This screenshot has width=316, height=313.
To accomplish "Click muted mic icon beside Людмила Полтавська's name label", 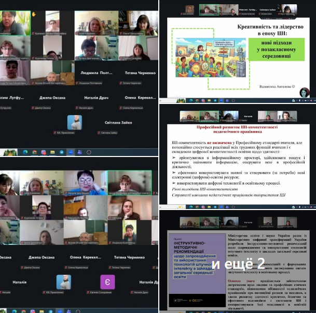I will [x=77, y=83].
